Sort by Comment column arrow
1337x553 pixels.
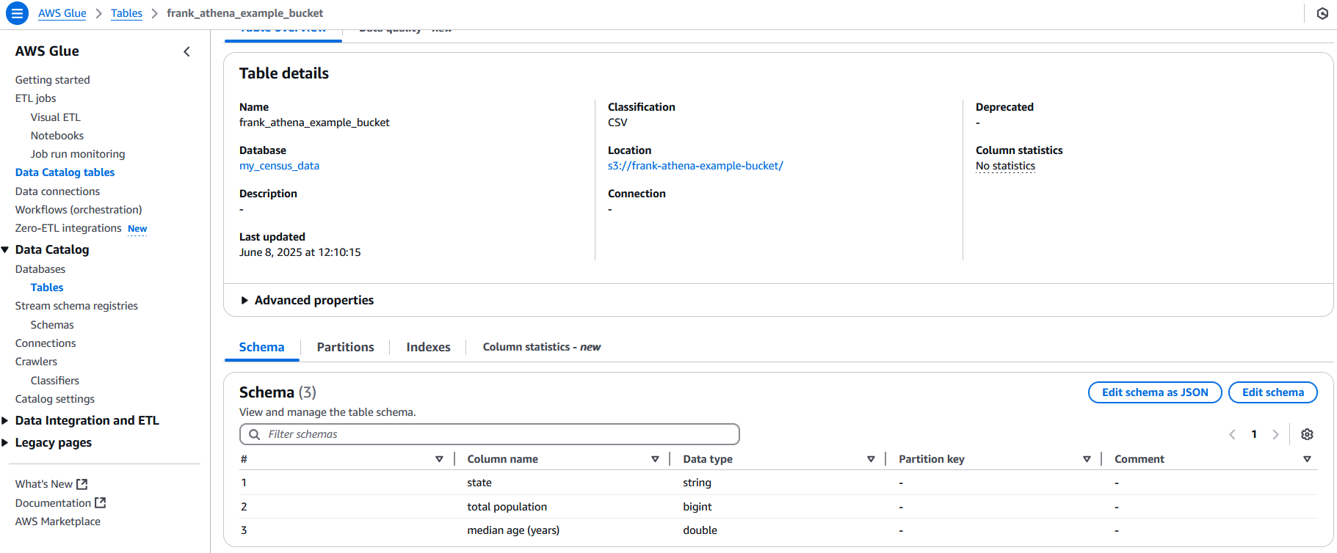1307,459
